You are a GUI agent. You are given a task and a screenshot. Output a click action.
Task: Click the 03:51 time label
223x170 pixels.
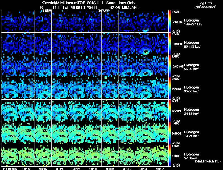click(x=143, y=169)
